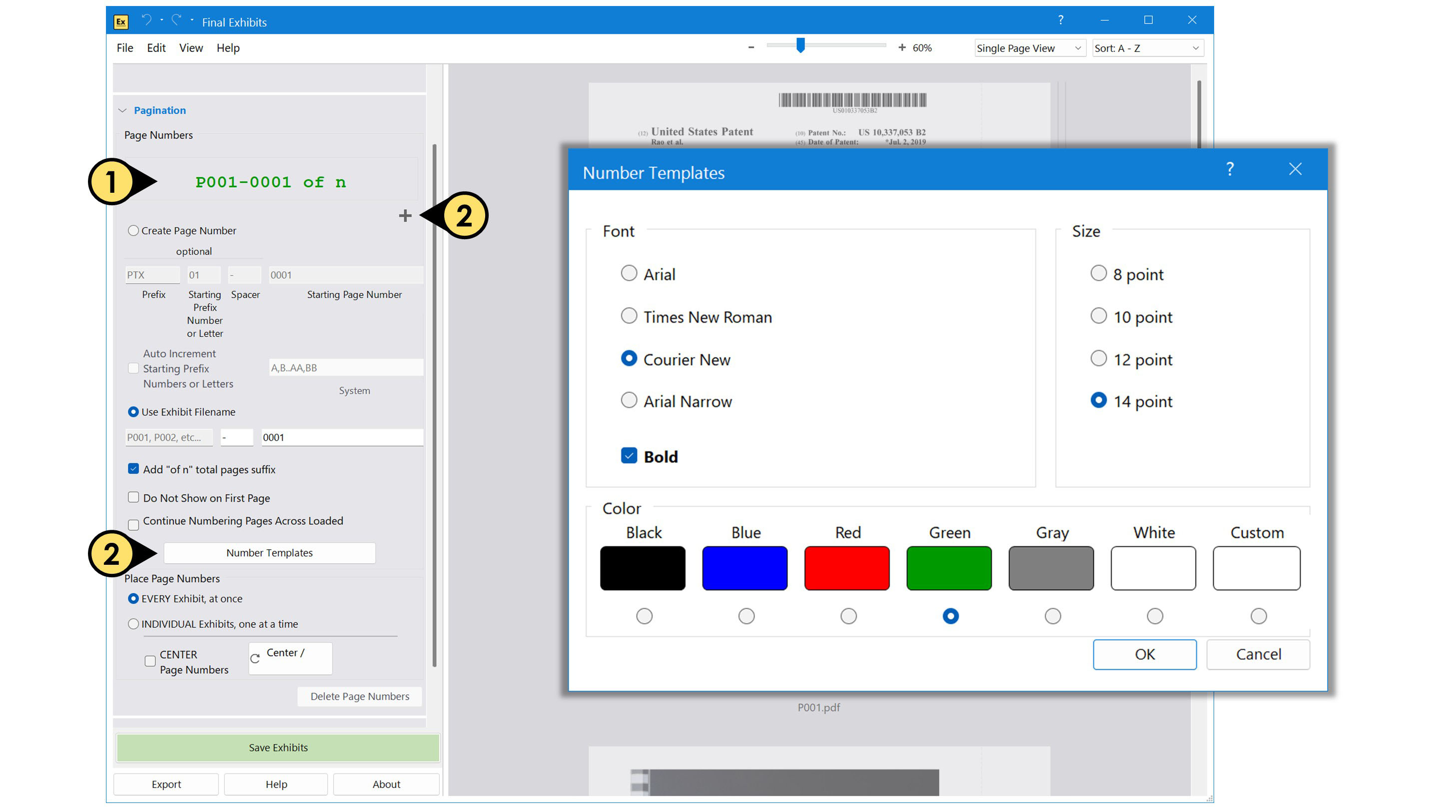Screen dimensions: 1439x807
Task: Open the Help menu
Action: click(228, 48)
